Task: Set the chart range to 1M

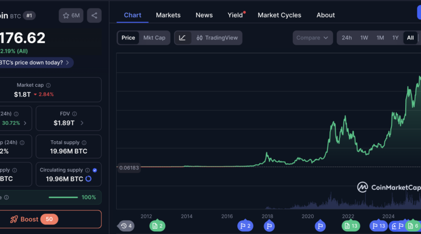Action: point(380,38)
